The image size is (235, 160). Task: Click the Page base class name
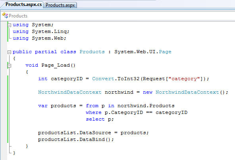pyautogui.click(x=165, y=52)
